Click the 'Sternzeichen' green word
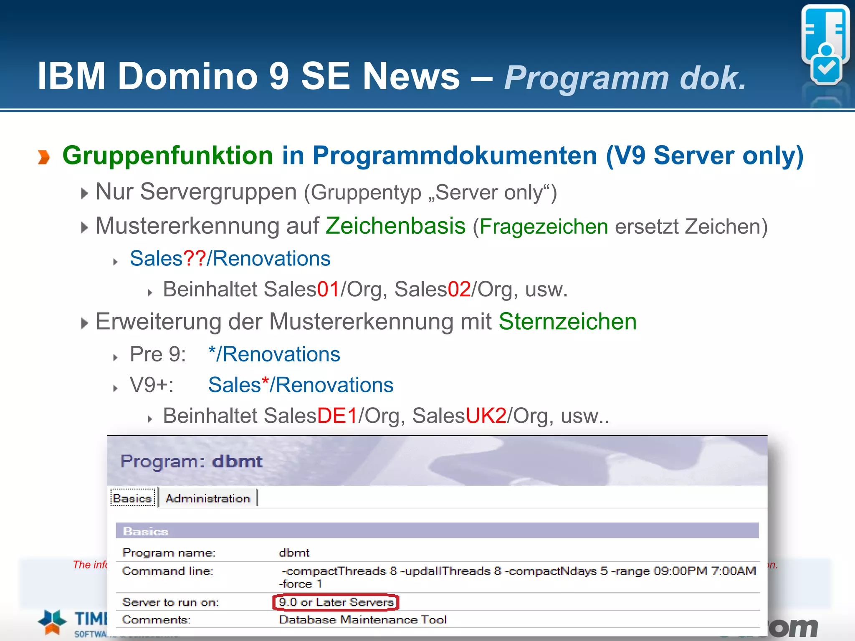The width and height of the screenshot is (855, 641). (567, 322)
